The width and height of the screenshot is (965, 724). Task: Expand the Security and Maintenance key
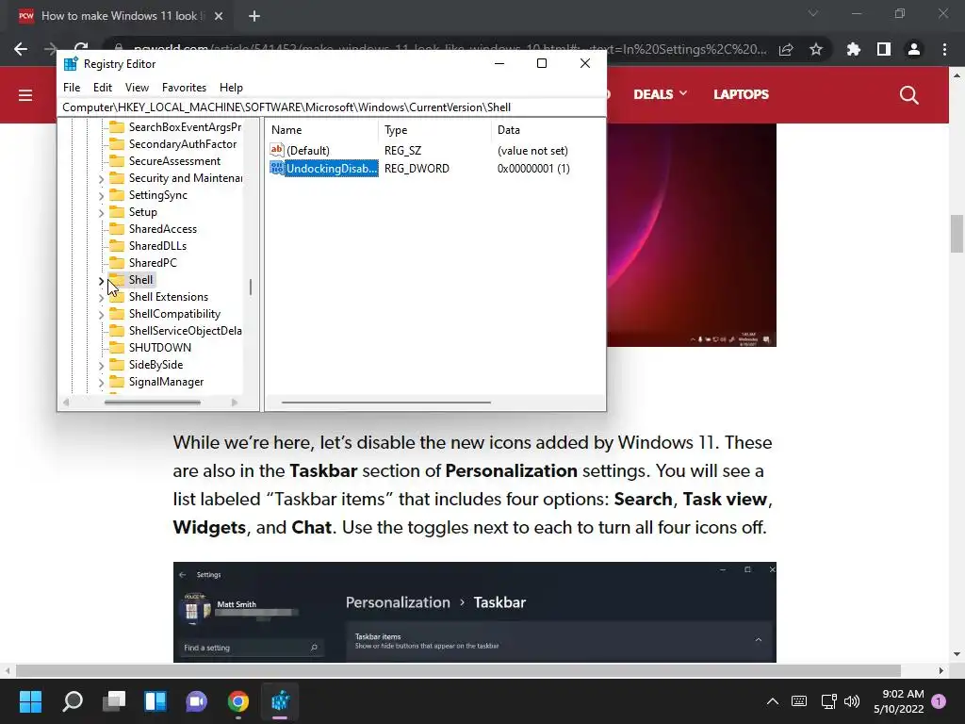[x=101, y=178]
